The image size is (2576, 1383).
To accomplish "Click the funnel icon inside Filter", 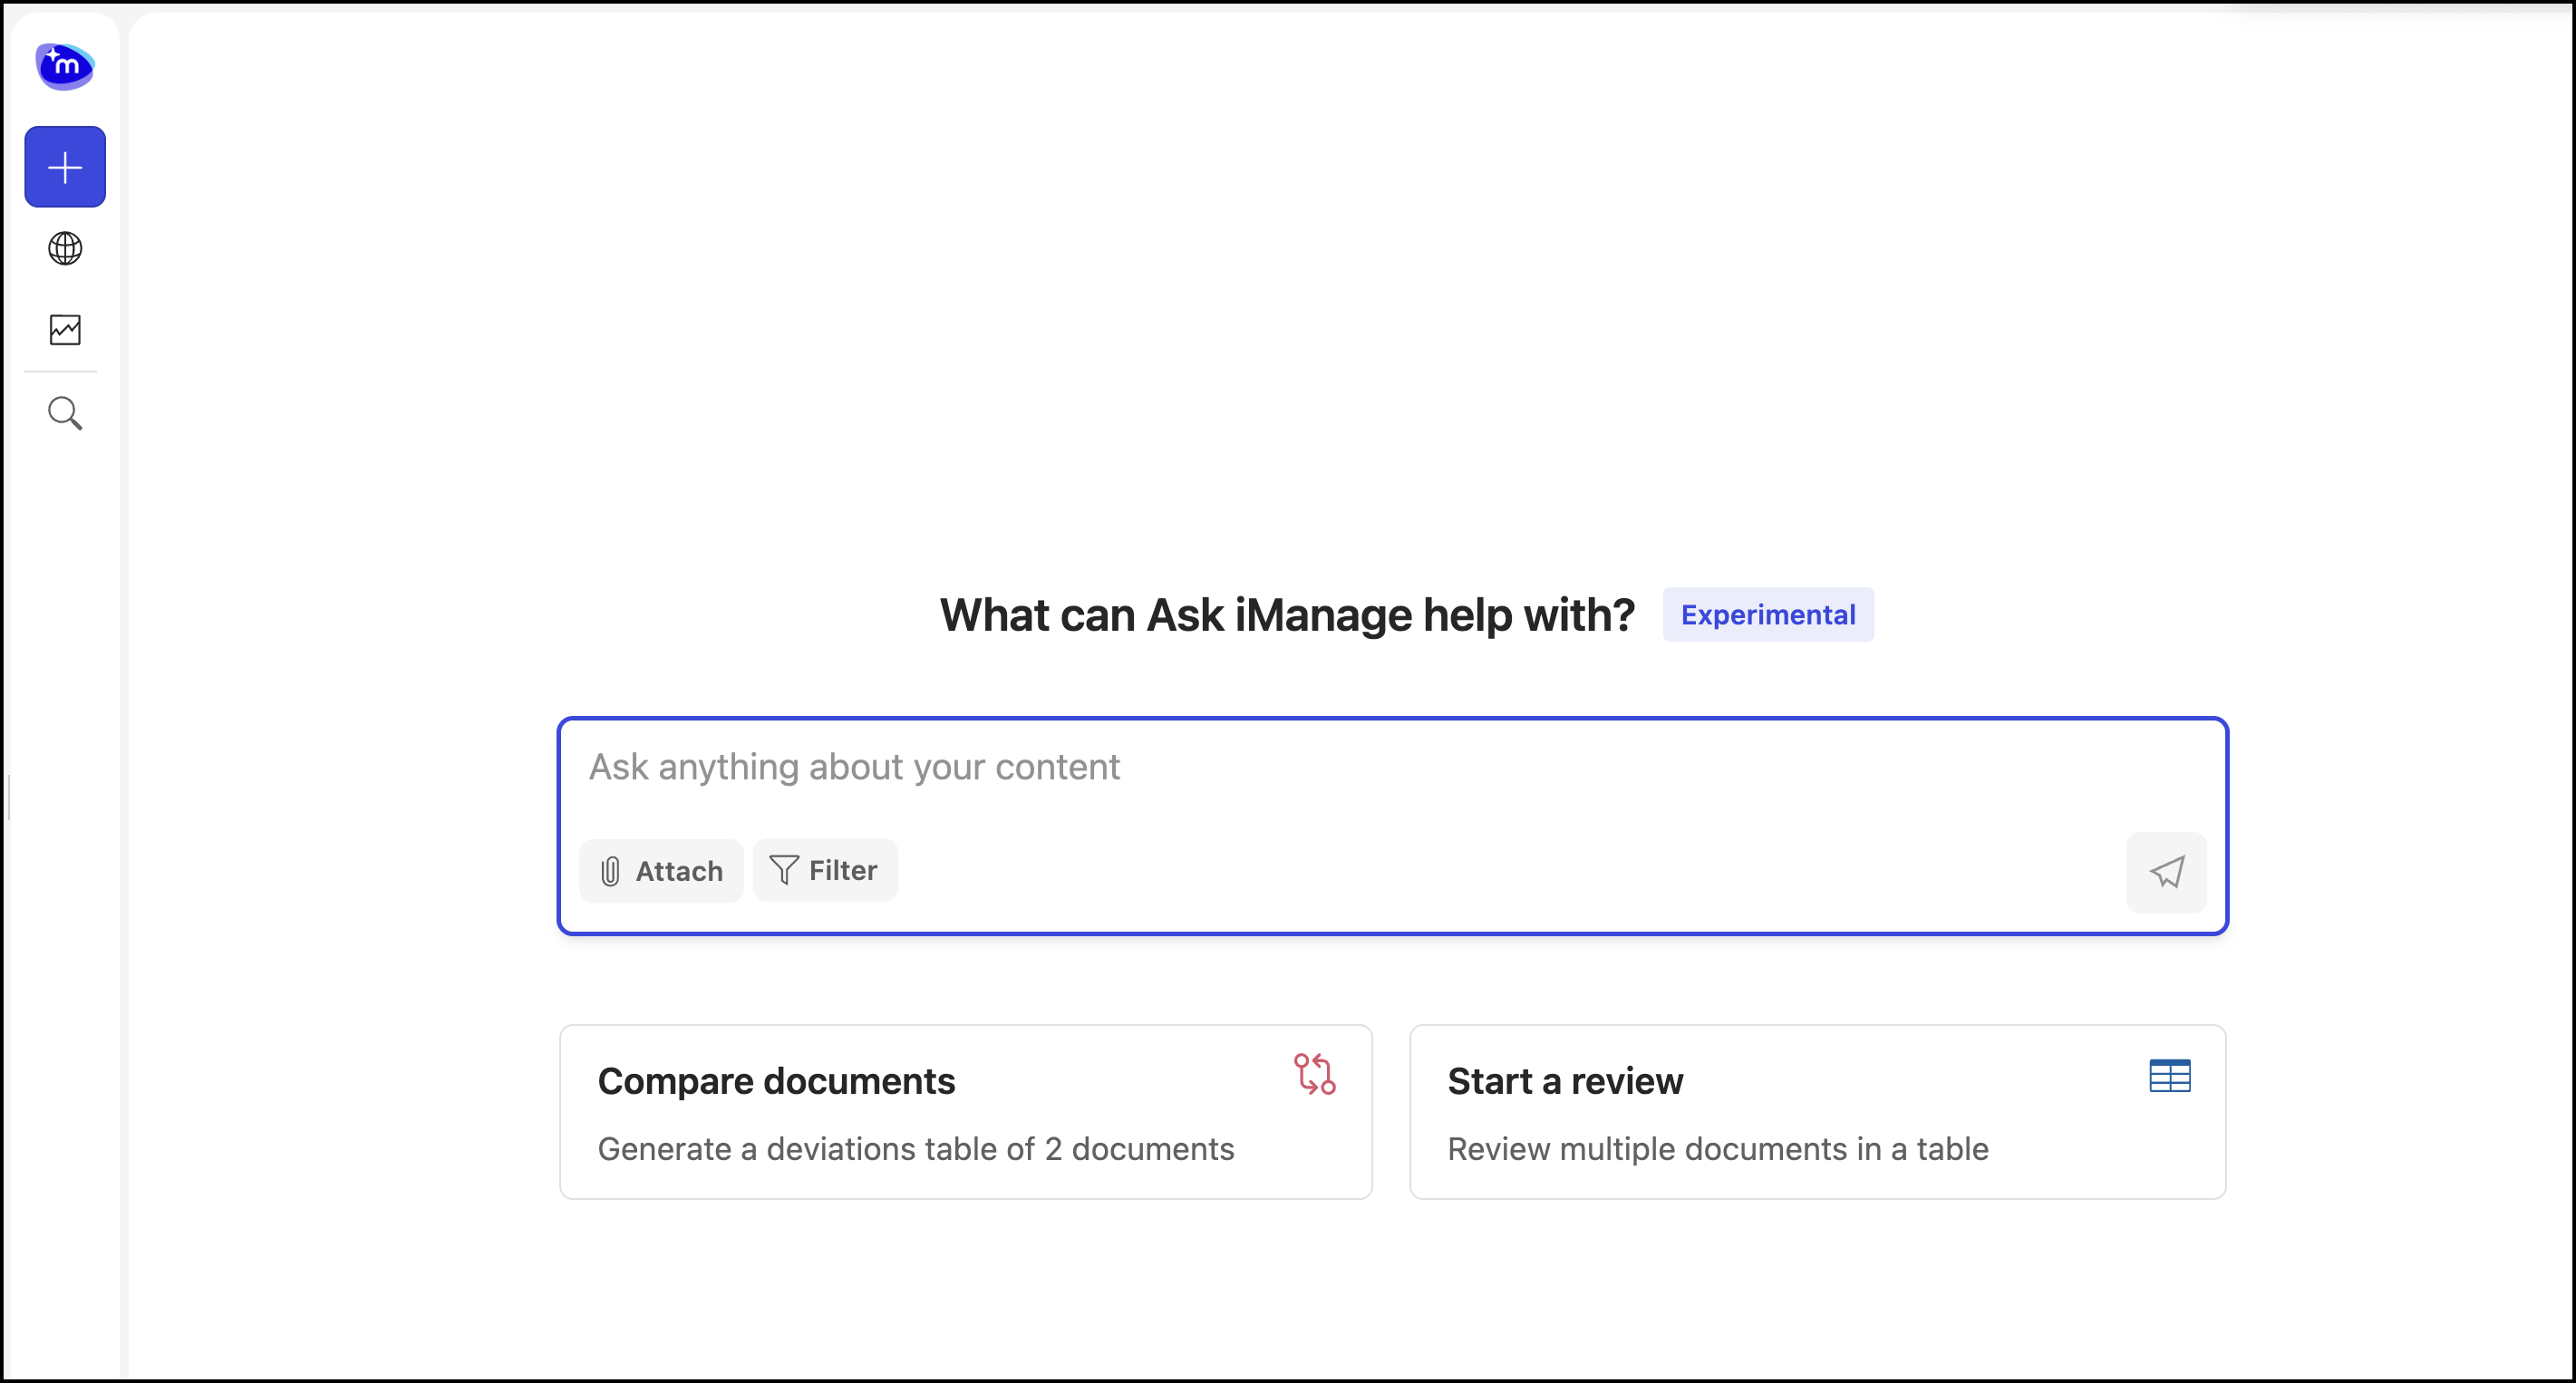I will pyautogui.click(x=782, y=869).
